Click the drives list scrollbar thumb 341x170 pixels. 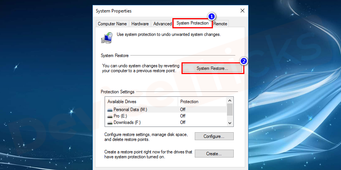(230, 110)
